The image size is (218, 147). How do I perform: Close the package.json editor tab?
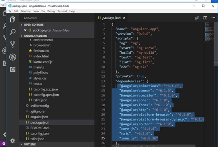point(124,18)
